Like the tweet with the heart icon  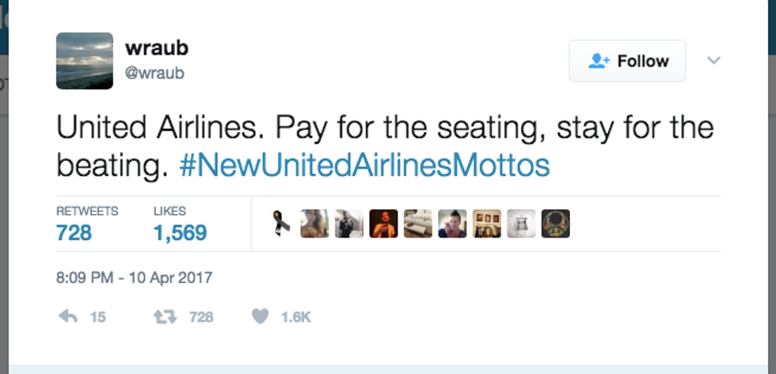pos(260,316)
